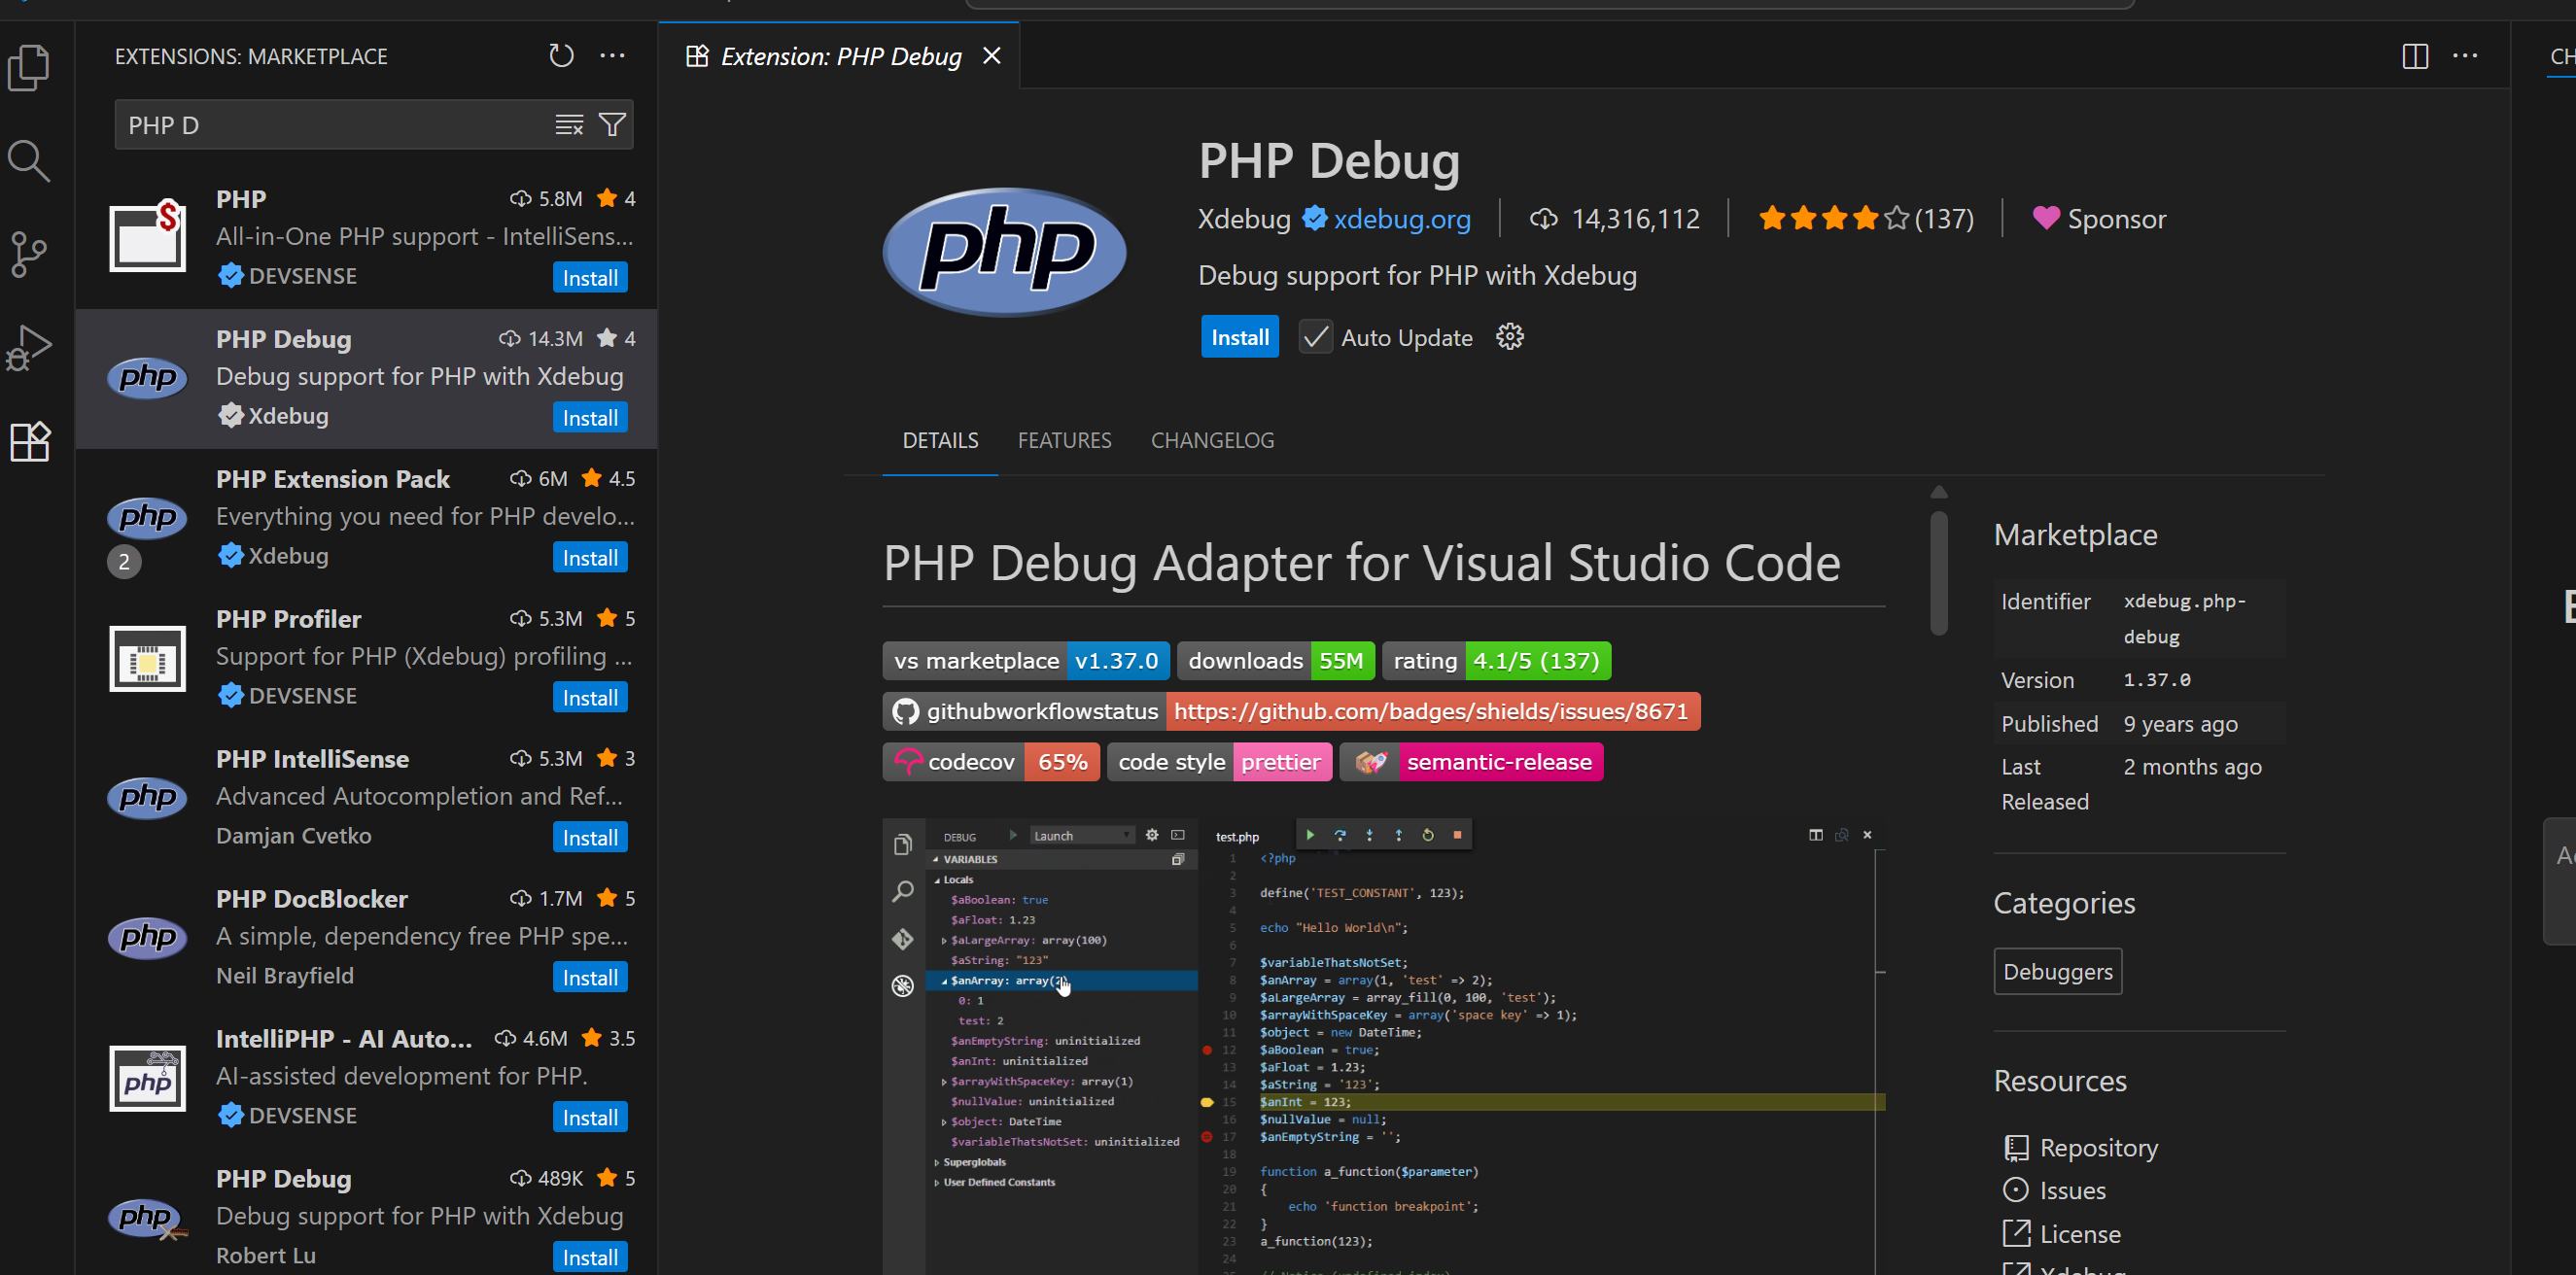2576x1275 pixels.
Task: Switch to the DETAILS tab
Action: [940, 440]
